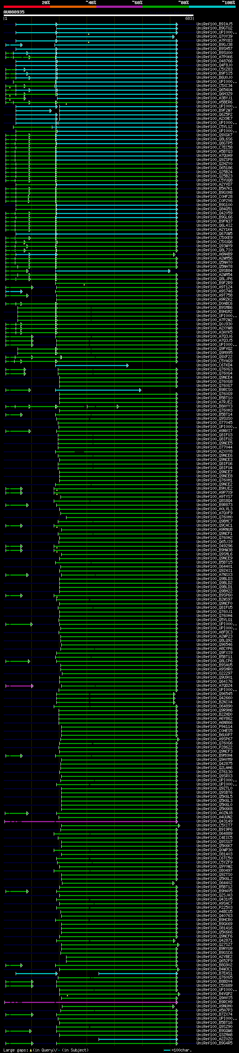Select the UniRef100_A7RJE2 label
The height and width of the screenshot is (1053, 239).
pos(214,402)
